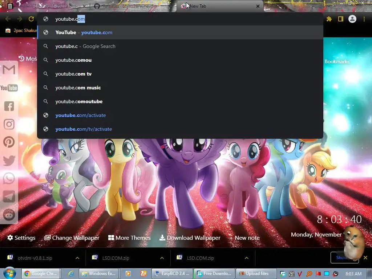Open Instagram shortcut in the sidebar
Viewport: 372px width, 279px height.
click(x=9, y=124)
